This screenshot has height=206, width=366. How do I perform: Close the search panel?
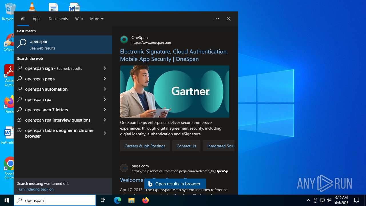pos(229,19)
